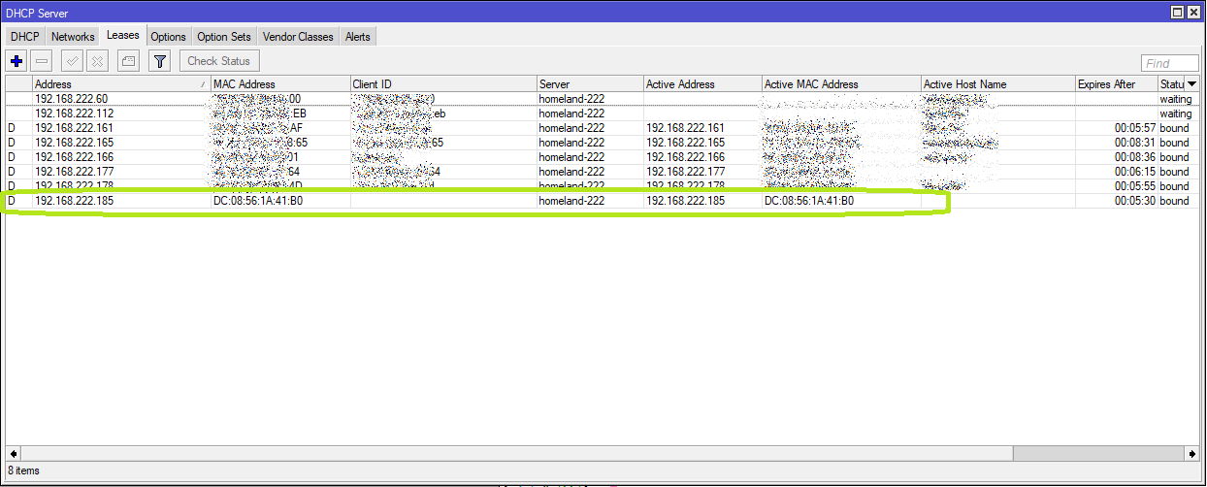1207x487 pixels.
Task: Close the DHCP Server window
Action: point(1192,12)
